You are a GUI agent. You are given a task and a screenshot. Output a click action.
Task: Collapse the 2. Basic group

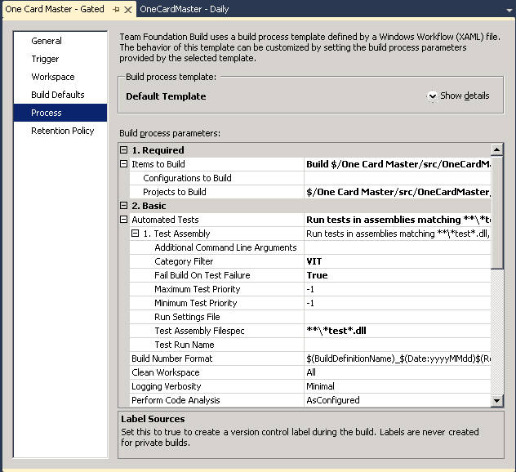124,206
